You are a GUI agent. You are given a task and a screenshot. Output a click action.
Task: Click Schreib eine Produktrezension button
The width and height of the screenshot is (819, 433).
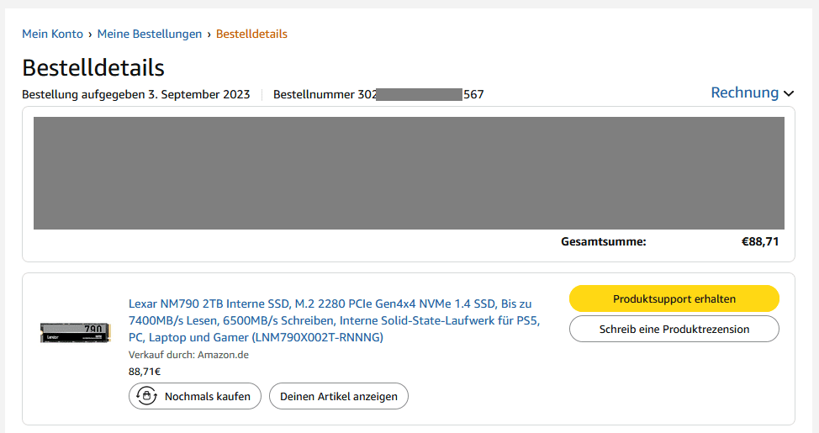[674, 329]
